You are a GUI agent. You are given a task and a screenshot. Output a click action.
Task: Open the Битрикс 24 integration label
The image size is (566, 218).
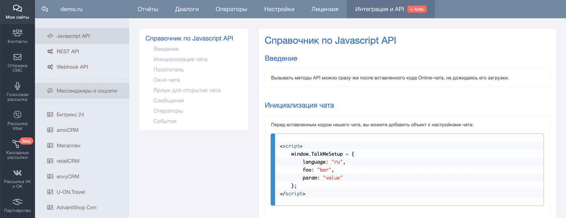(x=70, y=114)
